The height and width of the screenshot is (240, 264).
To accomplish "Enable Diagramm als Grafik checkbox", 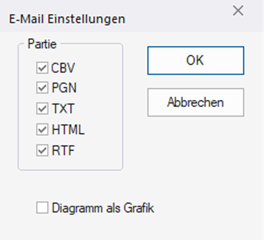I will (x=42, y=208).
